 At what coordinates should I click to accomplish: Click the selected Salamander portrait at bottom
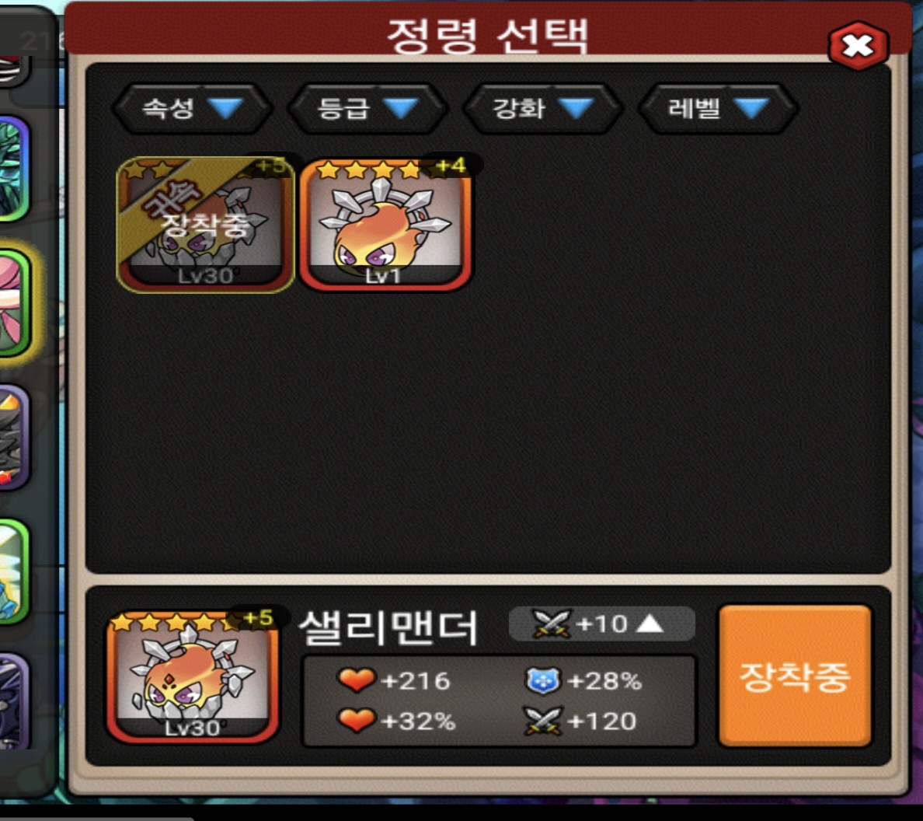point(193,676)
